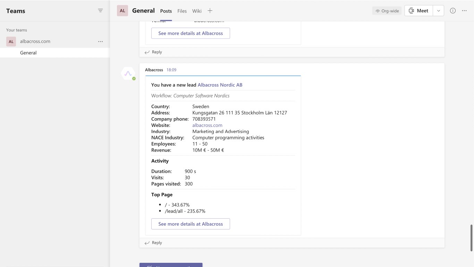Switch to the Files tab

point(182,11)
